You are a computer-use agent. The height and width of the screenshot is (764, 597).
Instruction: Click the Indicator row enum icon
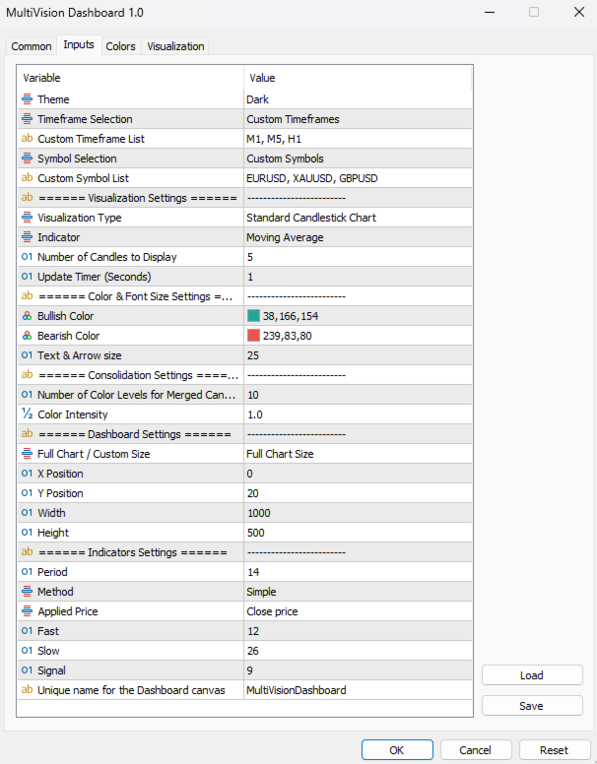click(x=27, y=237)
